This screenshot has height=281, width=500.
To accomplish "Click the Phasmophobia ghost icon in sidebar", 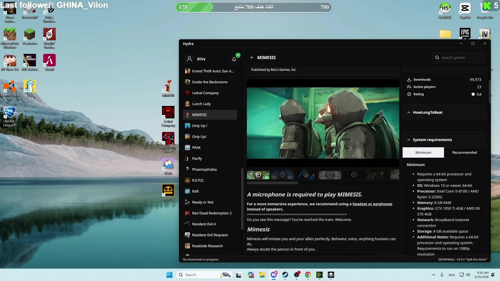I will pyautogui.click(x=187, y=169).
